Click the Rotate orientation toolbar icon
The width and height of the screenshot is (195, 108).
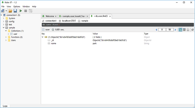pyautogui.click(x=30, y=11)
